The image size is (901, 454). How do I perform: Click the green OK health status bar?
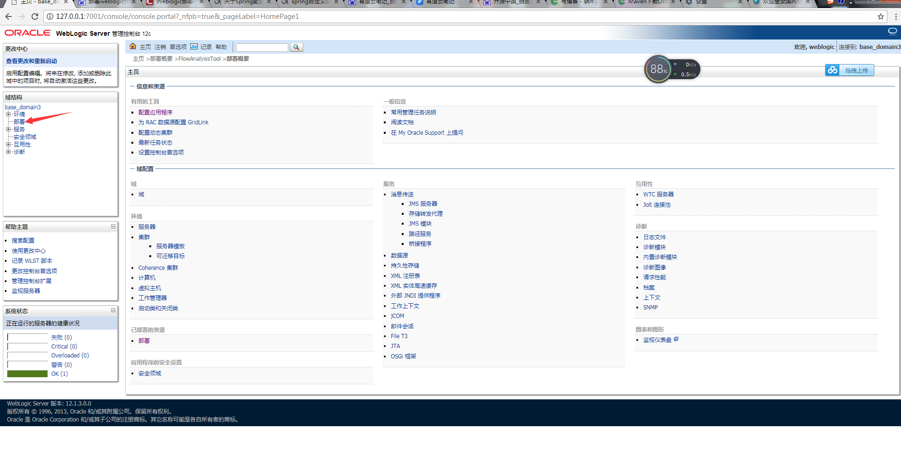[27, 374]
